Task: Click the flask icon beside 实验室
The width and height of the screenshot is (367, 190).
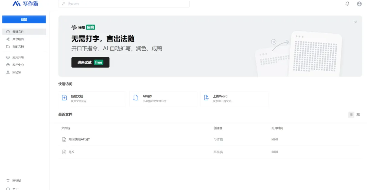Action: pos(8,72)
